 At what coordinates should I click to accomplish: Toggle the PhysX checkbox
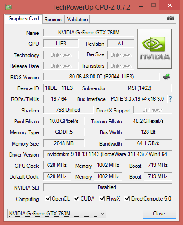(x=102, y=198)
